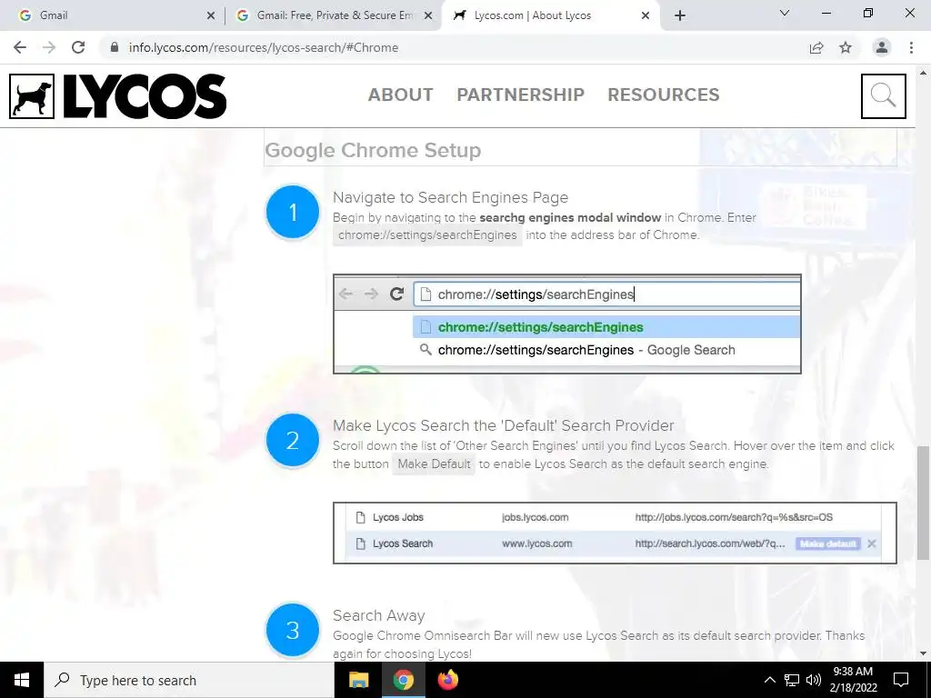Switch to the first Gmail tab
The image size is (931, 698).
[x=113, y=15]
